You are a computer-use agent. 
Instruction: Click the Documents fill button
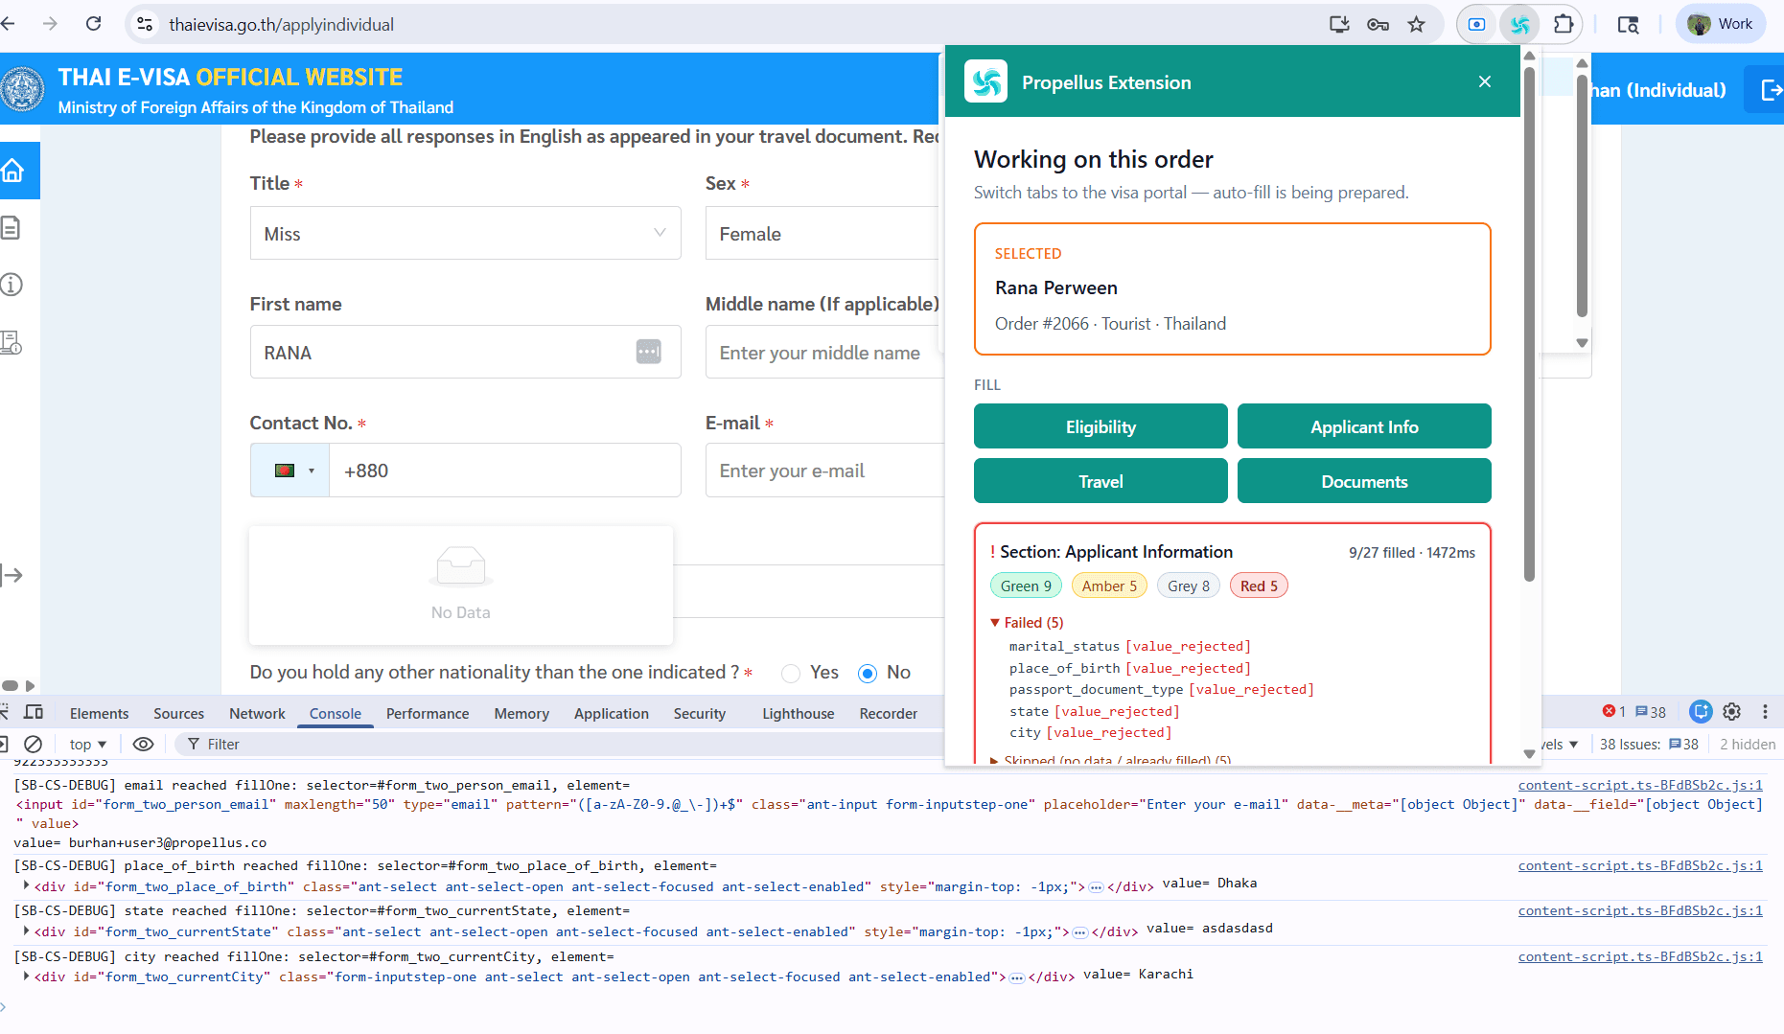click(x=1364, y=481)
